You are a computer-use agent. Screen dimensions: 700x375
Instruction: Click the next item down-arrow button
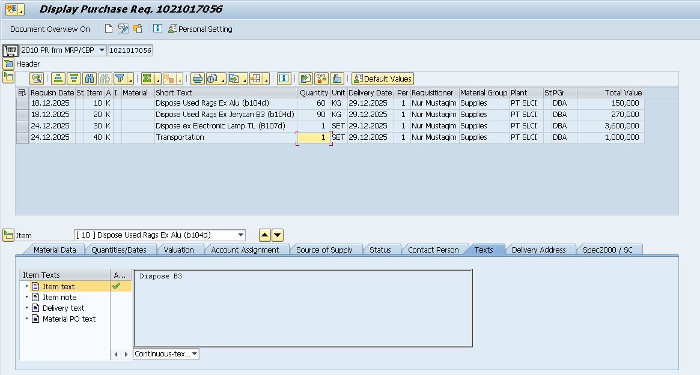click(277, 235)
